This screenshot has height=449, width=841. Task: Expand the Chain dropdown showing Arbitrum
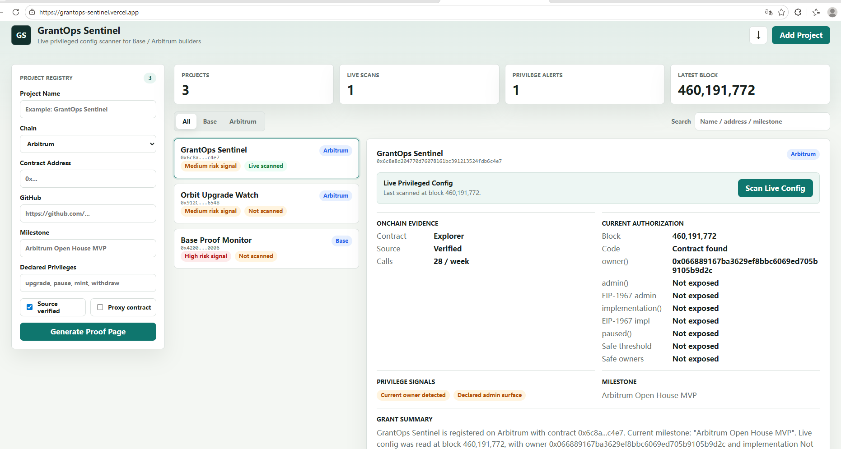point(88,144)
